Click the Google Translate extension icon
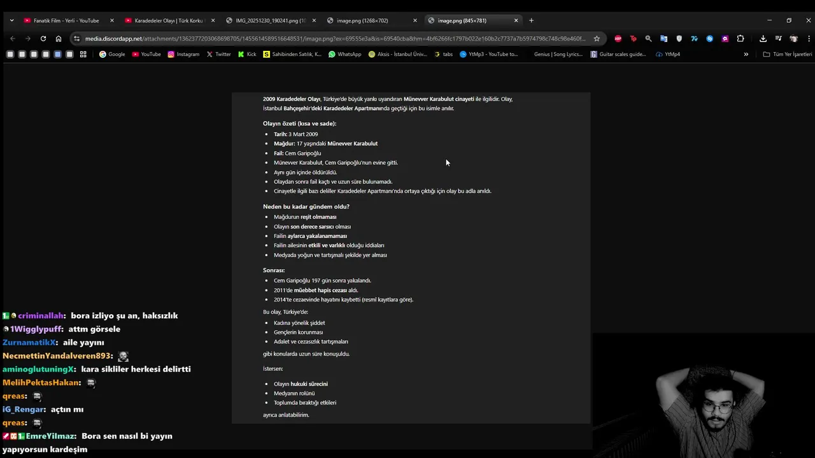815x458 pixels. point(663,39)
